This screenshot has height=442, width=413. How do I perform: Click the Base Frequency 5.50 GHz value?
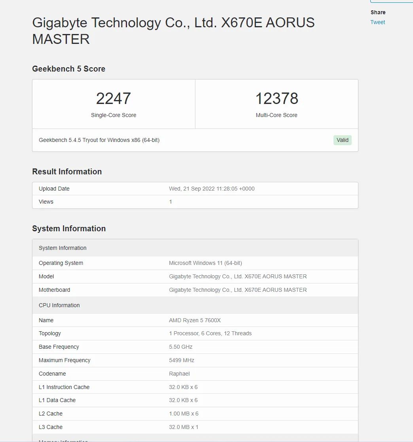(180, 347)
